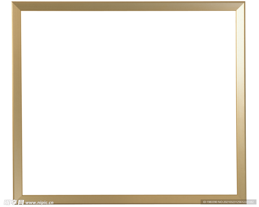
Task: Click the bottom-right mitered corner of frame
Action: coord(241,199)
